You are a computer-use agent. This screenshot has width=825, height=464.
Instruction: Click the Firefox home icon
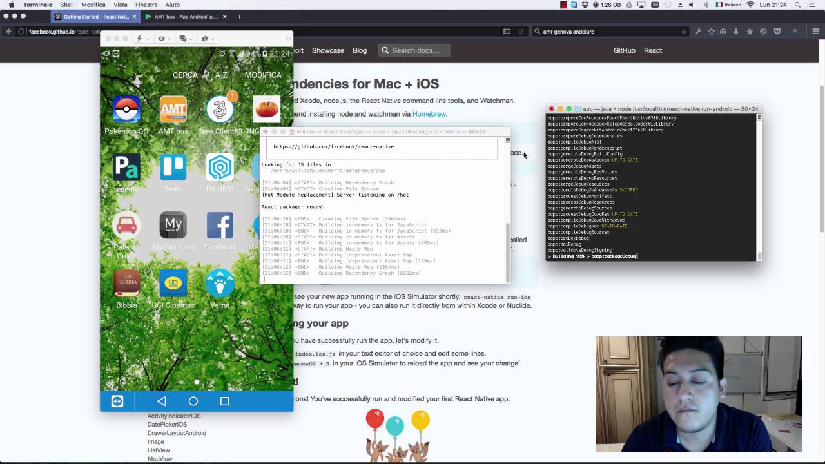coord(750,31)
